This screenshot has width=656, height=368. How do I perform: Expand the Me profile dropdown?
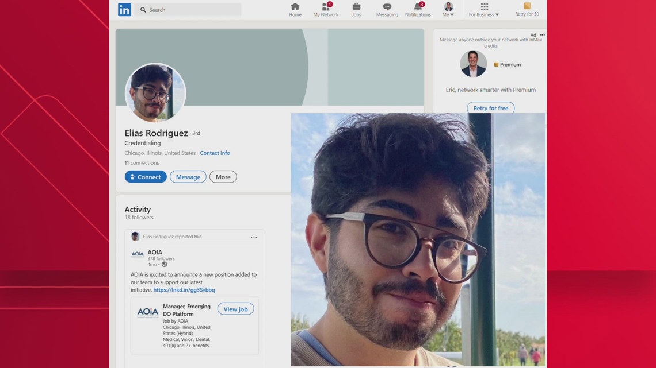pos(448,10)
